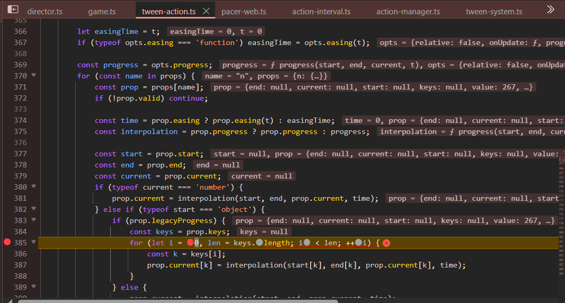Click line number 381 in the gutter

(x=20, y=198)
